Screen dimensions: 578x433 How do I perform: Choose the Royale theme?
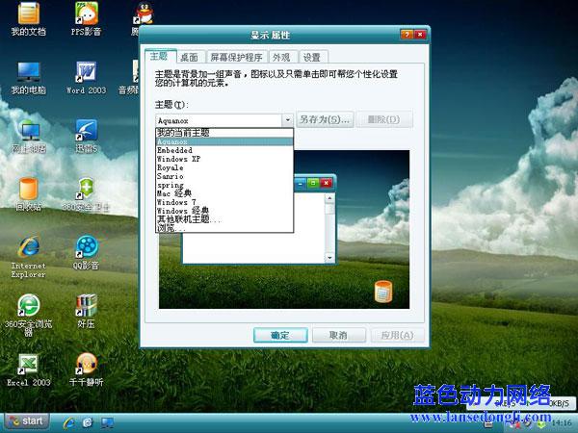coord(224,167)
